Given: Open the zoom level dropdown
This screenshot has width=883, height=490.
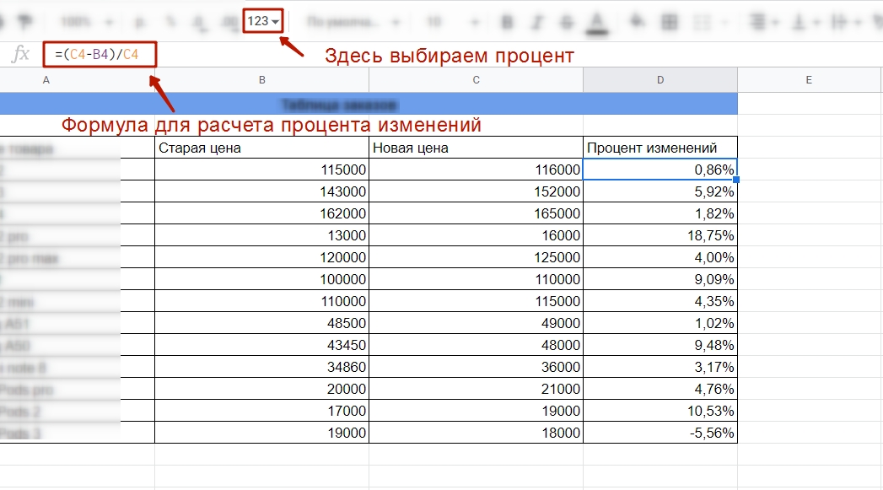Looking at the screenshot, I should coord(86,22).
